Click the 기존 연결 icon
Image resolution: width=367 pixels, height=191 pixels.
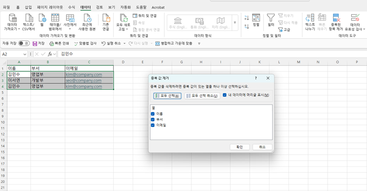point(106,18)
